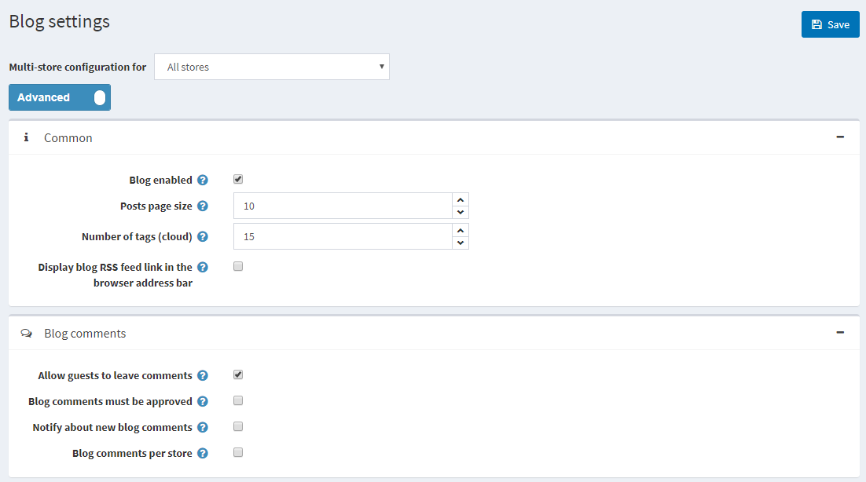Click help icon for Notify about new blog comments

click(203, 428)
